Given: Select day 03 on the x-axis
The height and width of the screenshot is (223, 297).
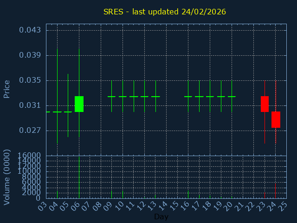Looking at the screenshot, I should click(x=42, y=205).
